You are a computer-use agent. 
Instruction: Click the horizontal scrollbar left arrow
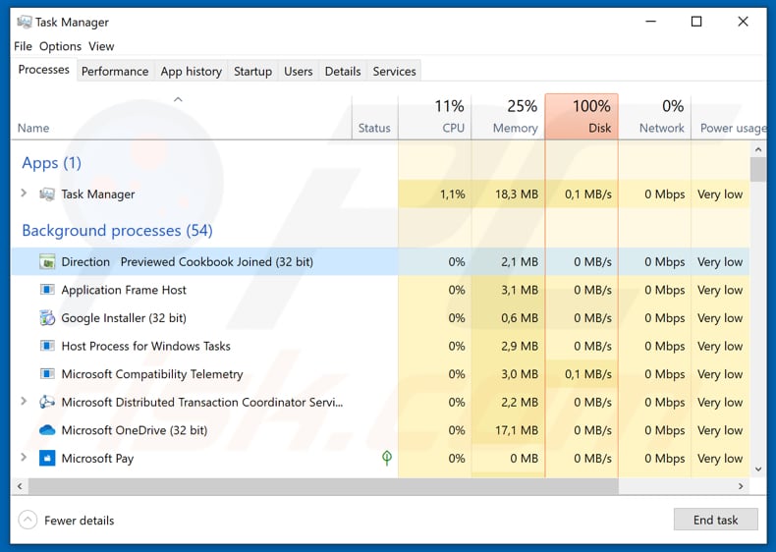point(20,486)
